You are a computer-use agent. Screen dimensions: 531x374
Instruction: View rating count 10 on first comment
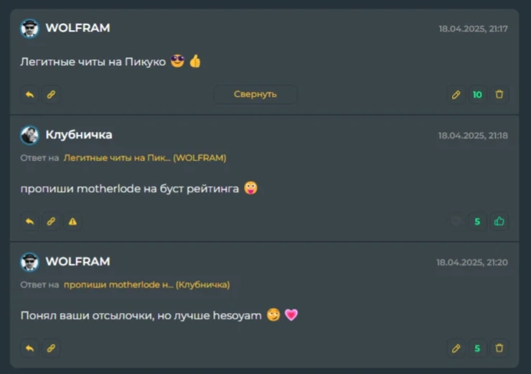click(477, 94)
